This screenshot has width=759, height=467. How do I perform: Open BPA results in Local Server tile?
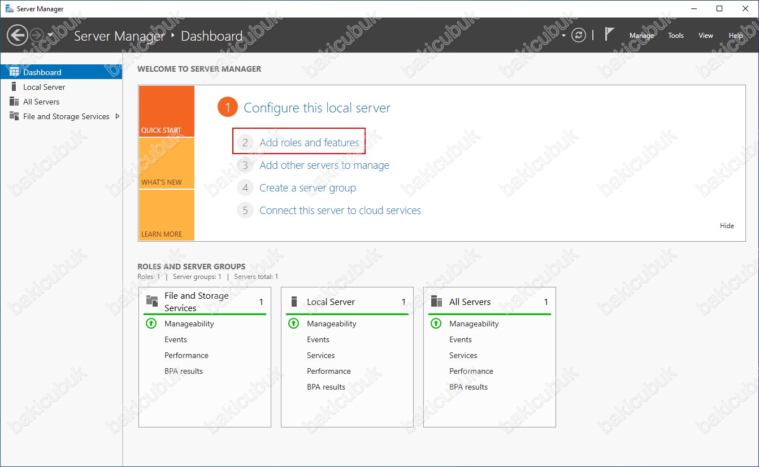click(x=326, y=387)
